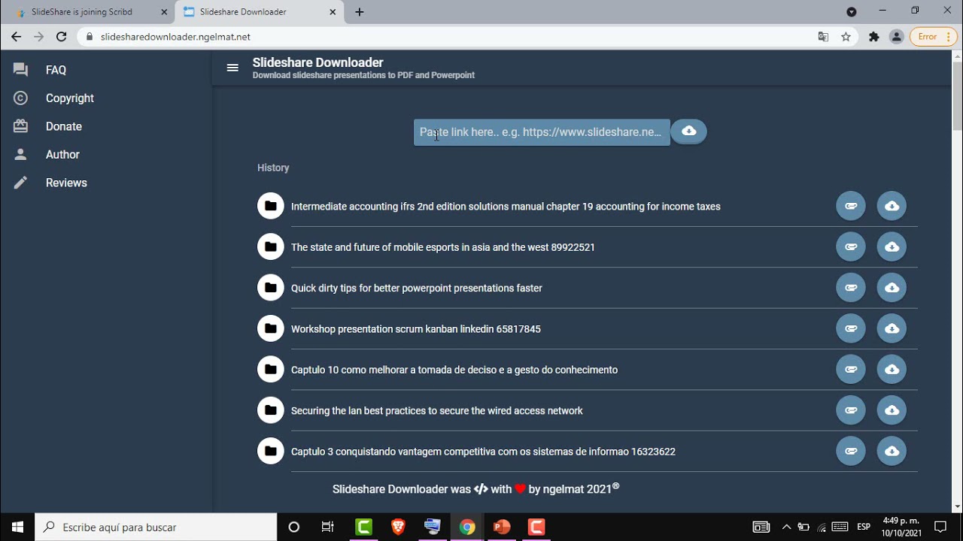
Task: Download the Captulo 3 conquistando vantagem entry
Action: (x=892, y=452)
